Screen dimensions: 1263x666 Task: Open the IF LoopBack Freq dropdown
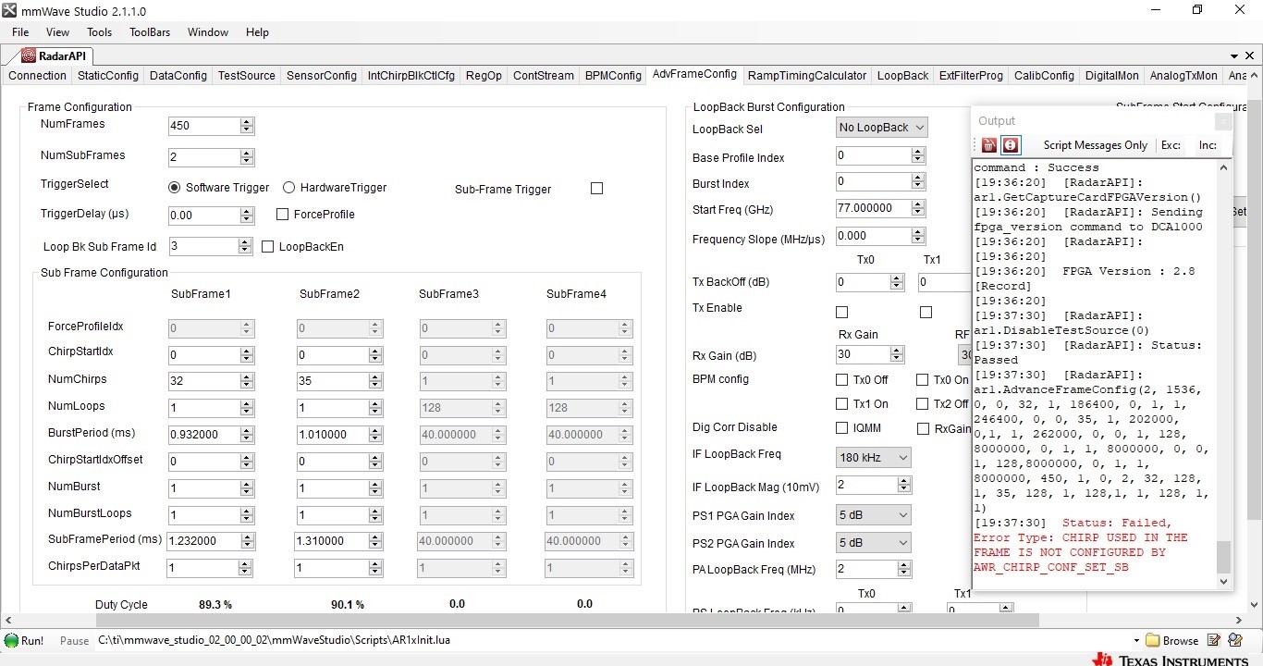coord(873,458)
